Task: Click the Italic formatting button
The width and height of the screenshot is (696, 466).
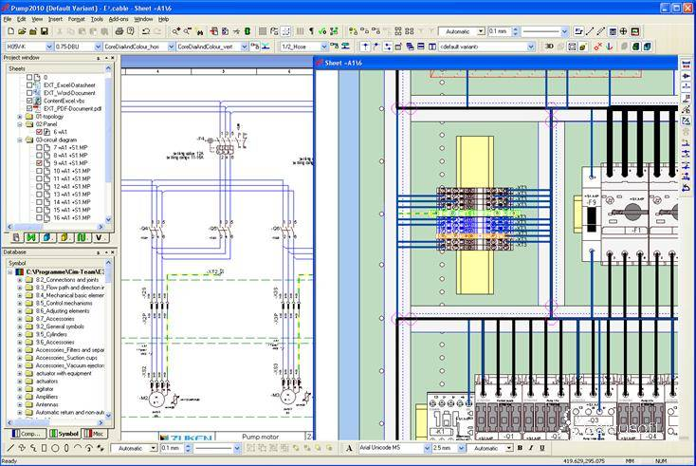Action: 532,448
